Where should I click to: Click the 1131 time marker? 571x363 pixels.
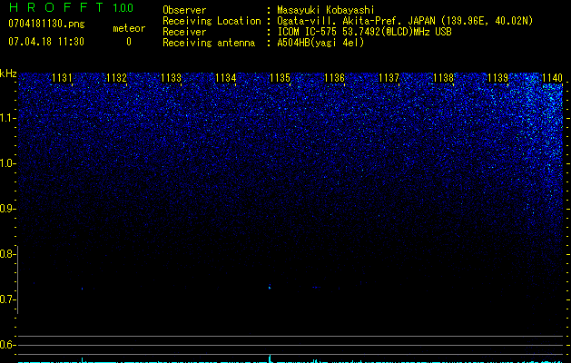coord(62,77)
